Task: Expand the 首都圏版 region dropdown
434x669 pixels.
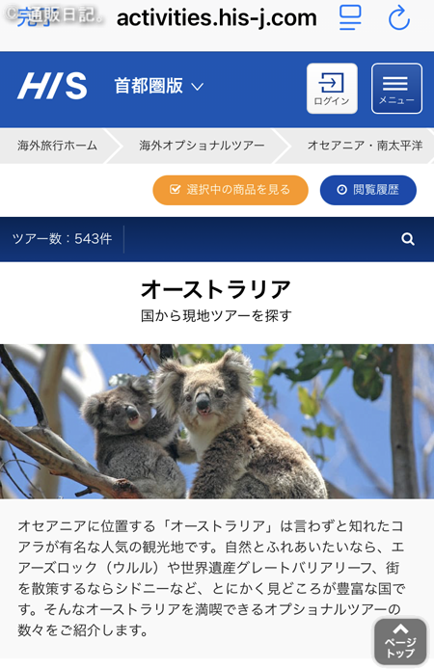Action: pyautogui.click(x=158, y=86)
